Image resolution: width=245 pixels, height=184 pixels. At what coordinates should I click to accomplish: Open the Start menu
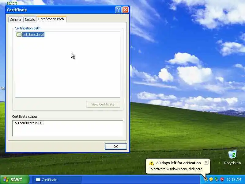click(x=14, y=179)
